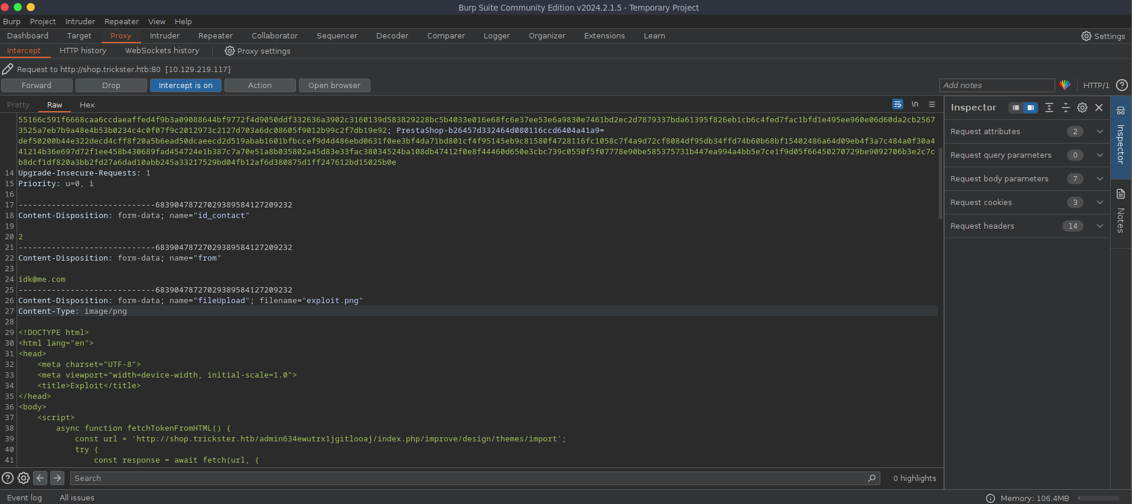Click the search help question icon
The width and height of the screenshot is (1132, 504).
8,478
